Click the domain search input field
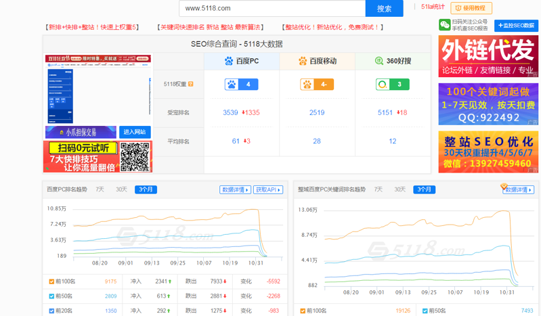This screenshot has height=316, width=541. 272,8
